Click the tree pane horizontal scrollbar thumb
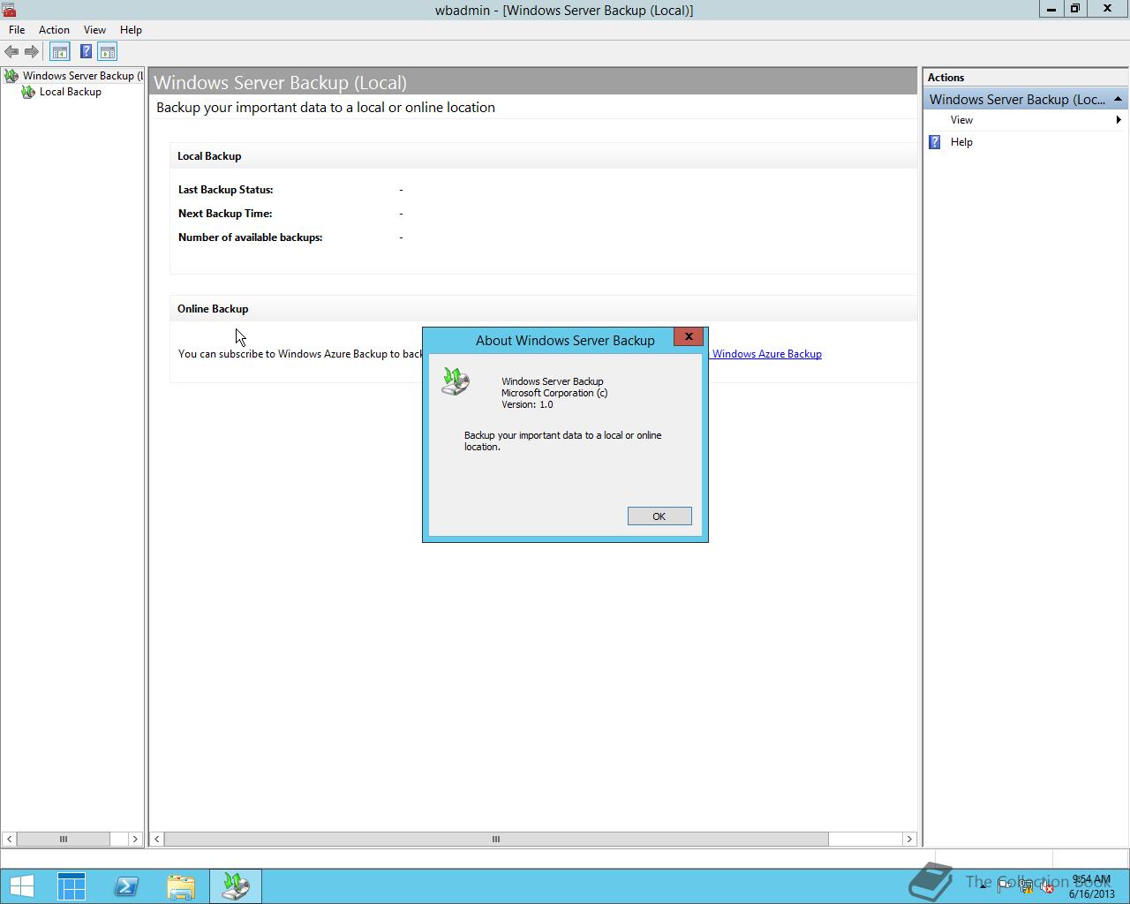This screenshot has height=904, width=1130. [x=63, y=840]
